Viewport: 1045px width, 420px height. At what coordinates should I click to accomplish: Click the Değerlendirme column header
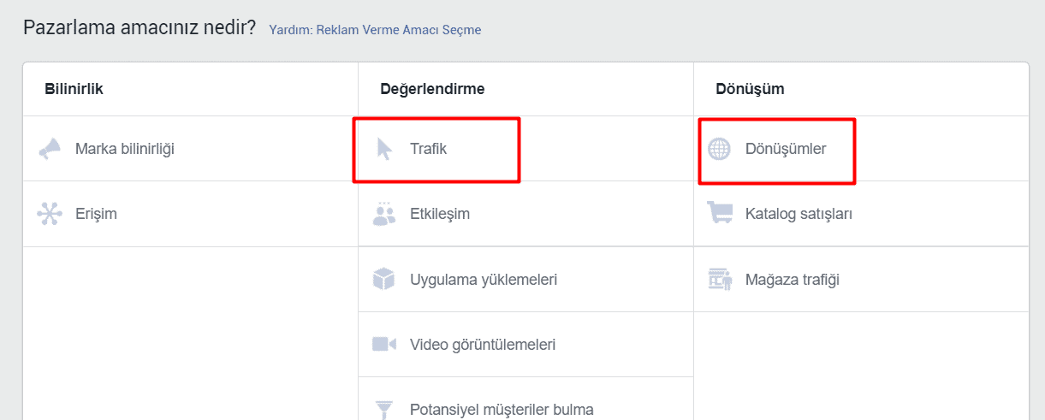click(432, 89)
